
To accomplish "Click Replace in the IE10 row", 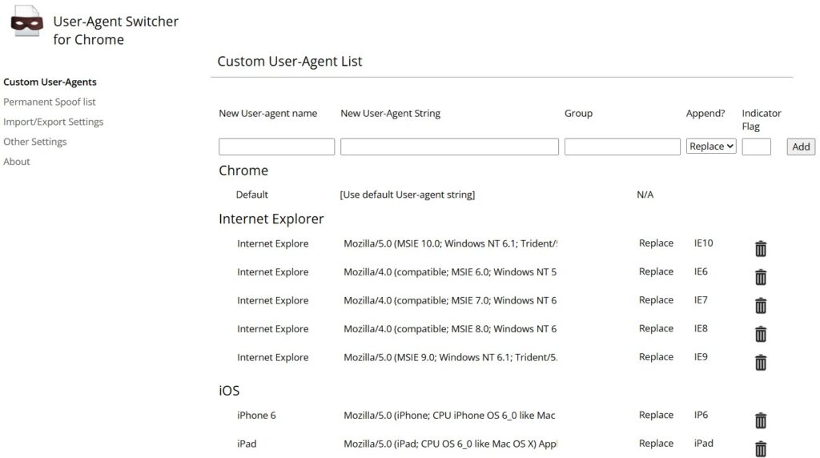I will point(656,243).
